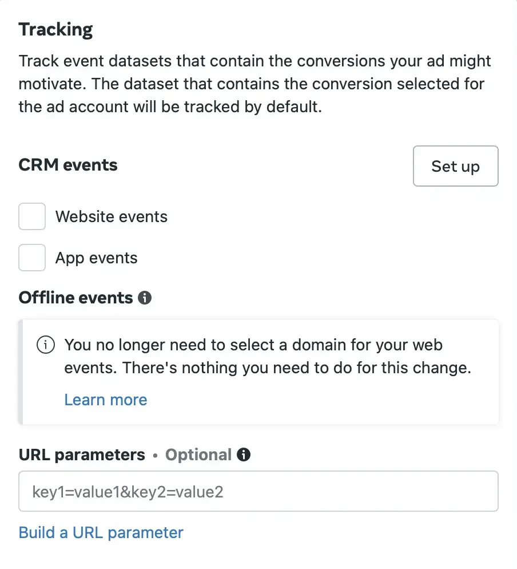Click the Tracking section heading
Viewport: 517px width, 569px height.
point(56,30)
